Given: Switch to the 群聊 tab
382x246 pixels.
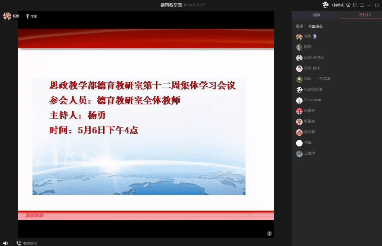Looking at the screenshot, I should click(x=316, y=15).
